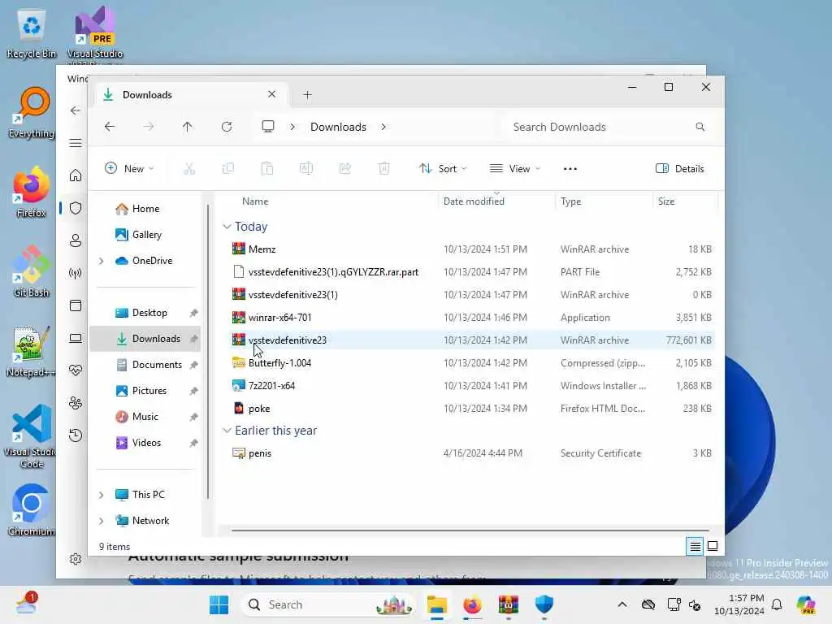Open WinRAR from the taskbar
The height and width of the screenshot is (624, 832).
click(x=508, y=604)
